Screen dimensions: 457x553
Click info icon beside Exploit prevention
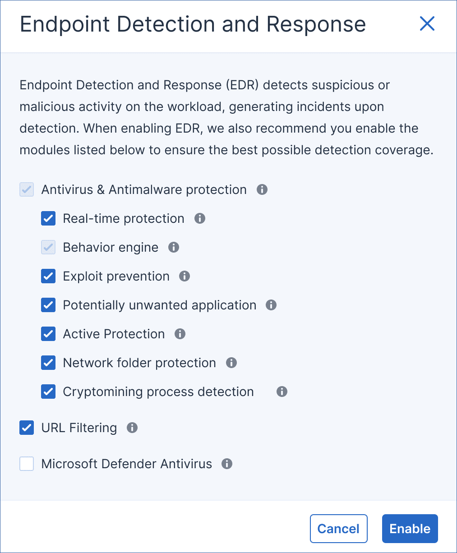(185, 276)
